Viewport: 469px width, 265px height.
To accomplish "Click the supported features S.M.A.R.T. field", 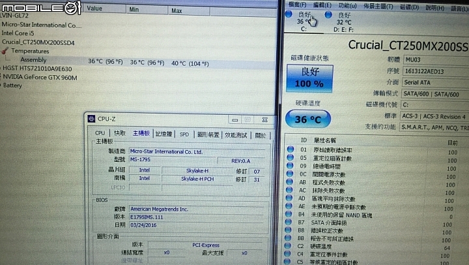I will [x=434, y=127].
